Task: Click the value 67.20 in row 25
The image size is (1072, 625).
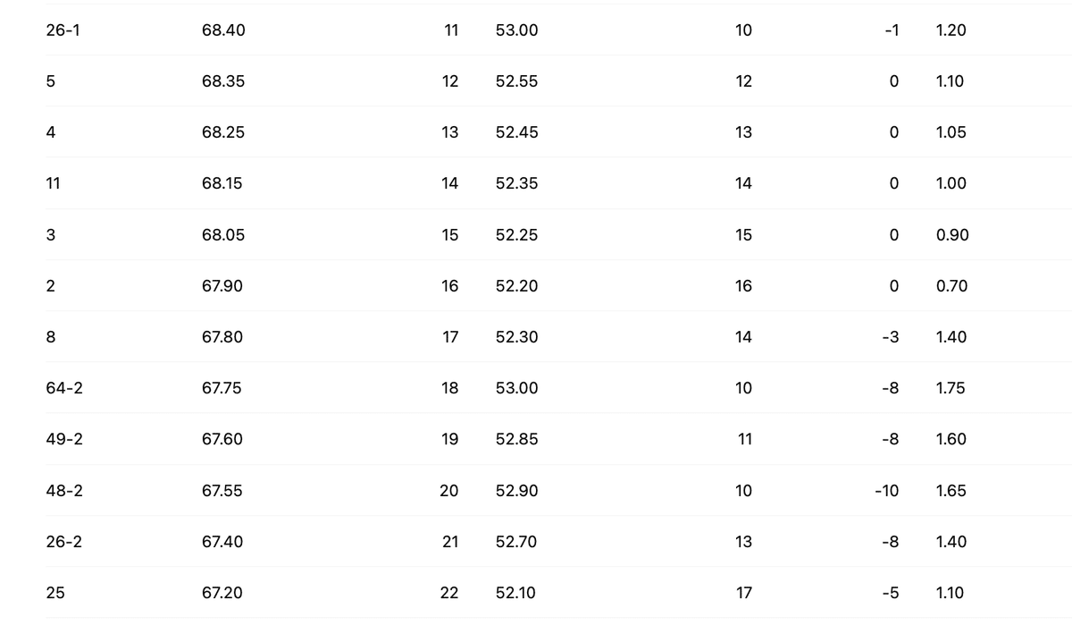Action: 222,593
